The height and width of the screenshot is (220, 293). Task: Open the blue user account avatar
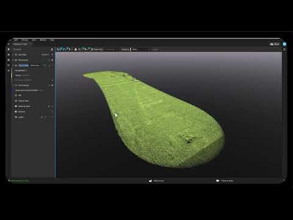point(284,44)
